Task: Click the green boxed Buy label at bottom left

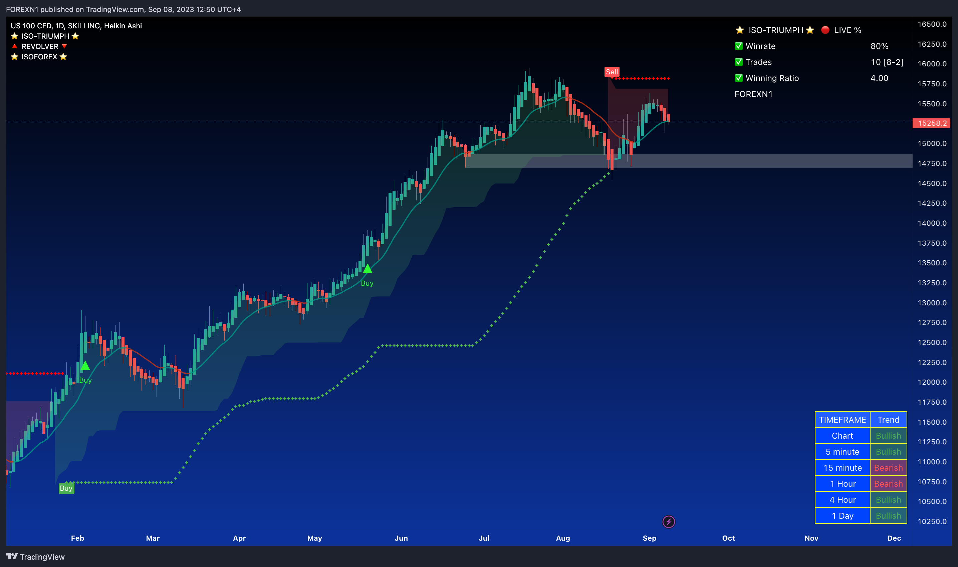Action: click(x=66, y=488)
